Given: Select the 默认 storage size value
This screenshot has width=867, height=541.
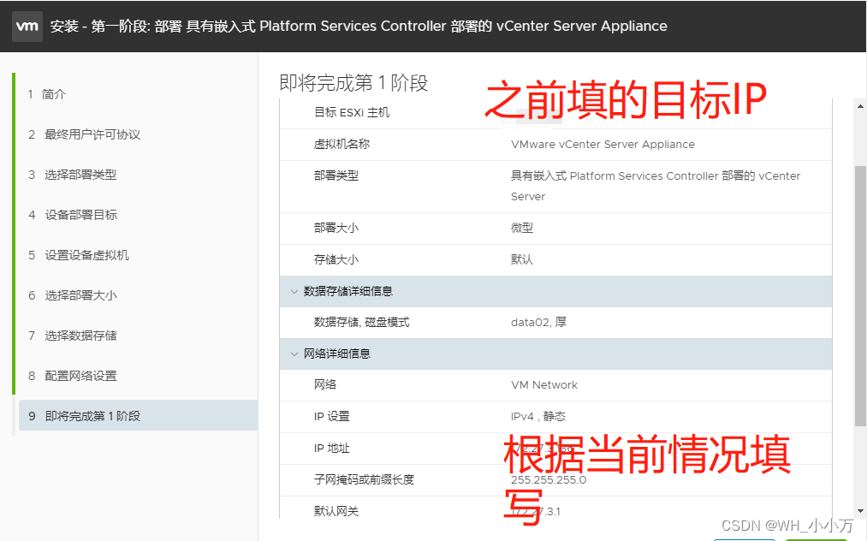Looking at the screenshot, I should click(x=522, y=260).
